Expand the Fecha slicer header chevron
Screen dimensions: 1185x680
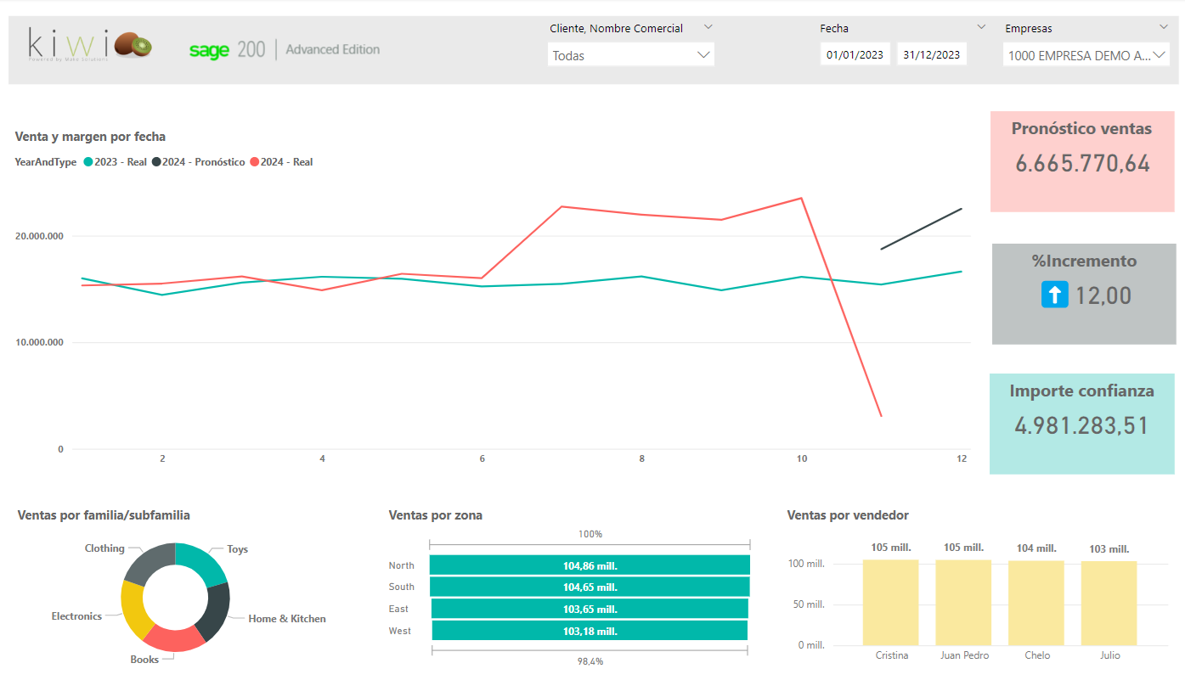click(x=982, y=27)
